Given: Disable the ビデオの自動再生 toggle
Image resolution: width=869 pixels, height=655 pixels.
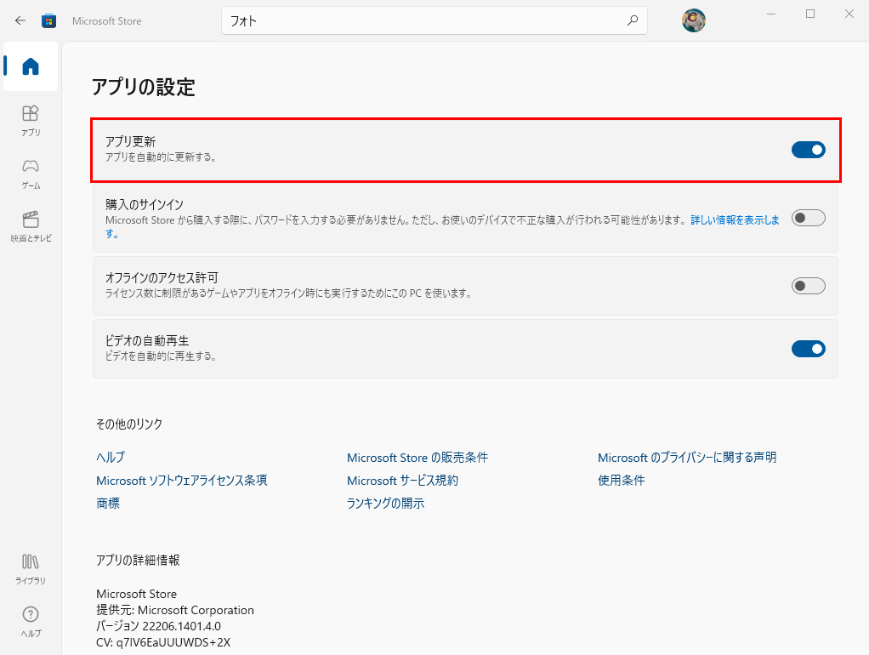Looking at the screenshot, I should pos(808,349).
